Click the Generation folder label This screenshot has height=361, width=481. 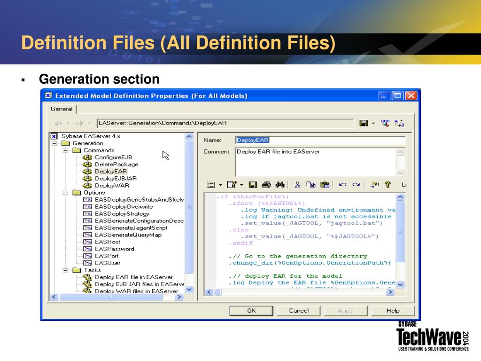click(x=88, y=143)
